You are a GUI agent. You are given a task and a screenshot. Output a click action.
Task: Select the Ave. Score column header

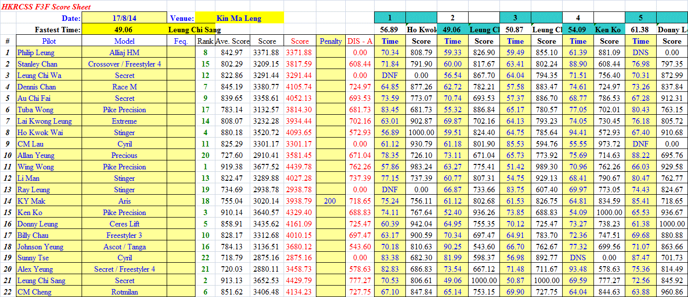[232, 41]
